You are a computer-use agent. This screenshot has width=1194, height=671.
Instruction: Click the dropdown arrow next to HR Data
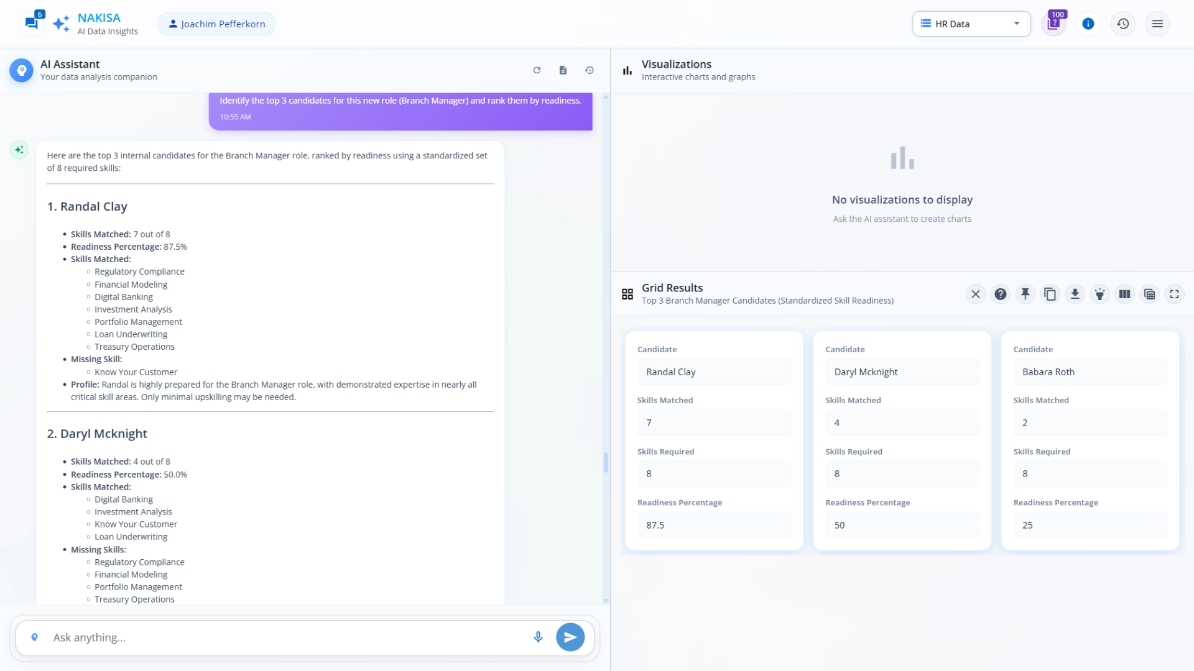pos(1017,24)
